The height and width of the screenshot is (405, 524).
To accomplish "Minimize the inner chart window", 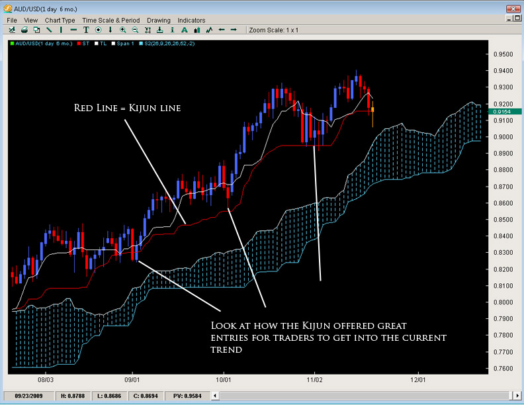I will pyautogui.click(x=509, y=19).
